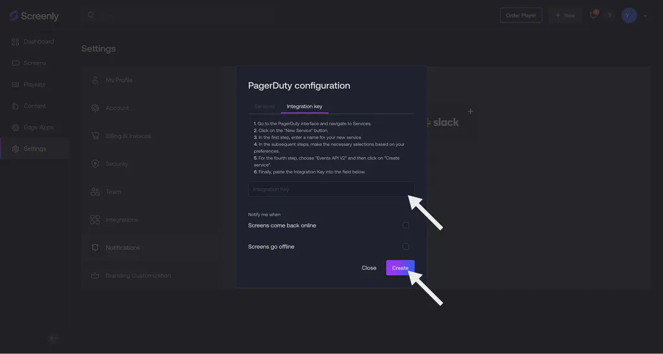Click the Settings gear icon in sidebar
The width and height of the screenshot is (663, 354).
click(16, 149)
